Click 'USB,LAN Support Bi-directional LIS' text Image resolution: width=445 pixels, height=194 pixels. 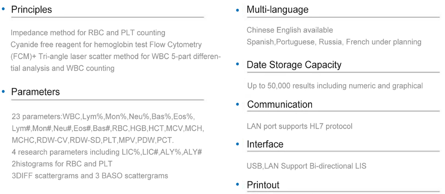pyautogui.click(x=307, y=166)
